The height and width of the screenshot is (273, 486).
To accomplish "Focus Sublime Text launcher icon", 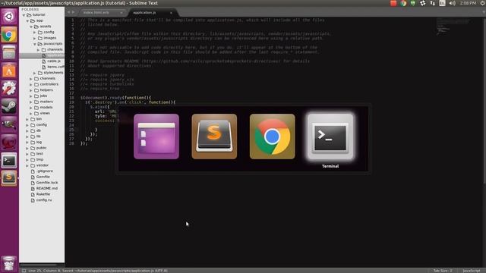I will pyautogui.click(x=9, y=178).
